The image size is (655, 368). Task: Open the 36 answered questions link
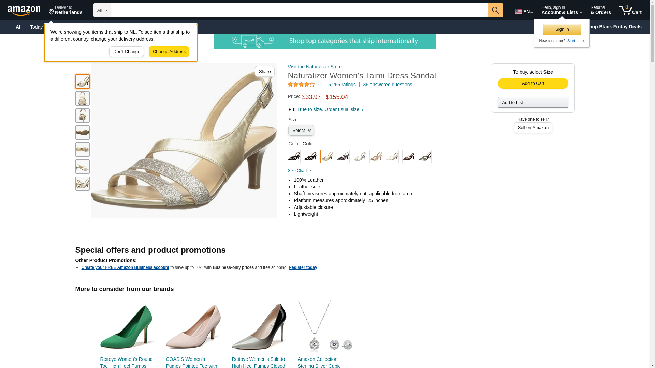388,85
